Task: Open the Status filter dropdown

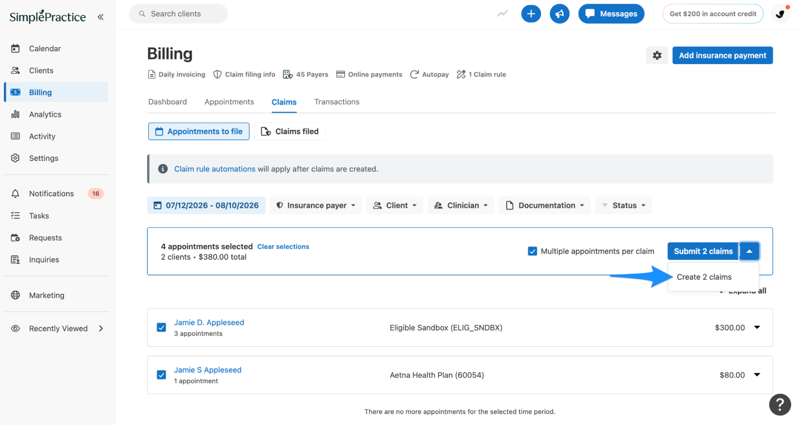Action: click(x=623, y=205)
